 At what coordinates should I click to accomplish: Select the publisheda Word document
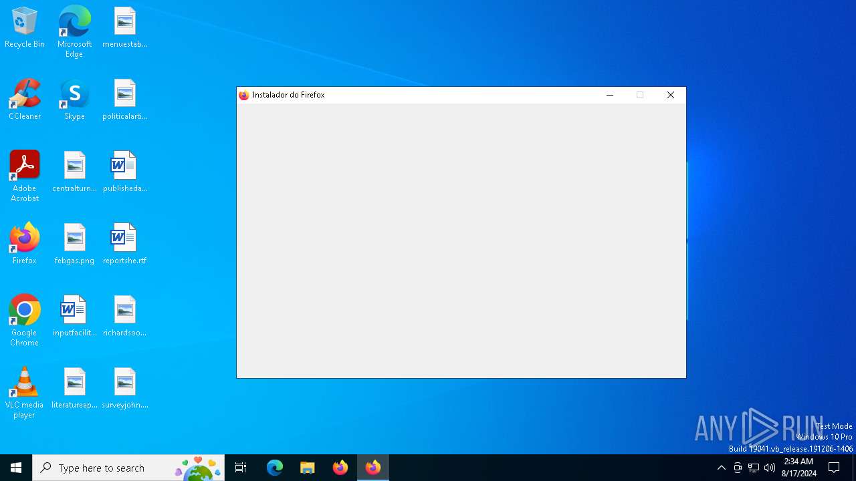tap(125, 172)
